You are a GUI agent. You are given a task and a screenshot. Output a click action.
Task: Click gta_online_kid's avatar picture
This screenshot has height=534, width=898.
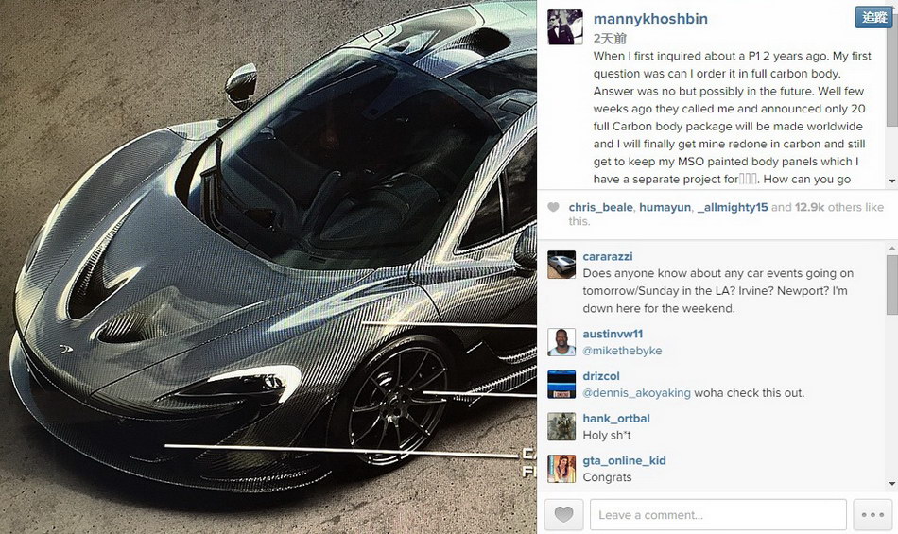click(x=561, y=469)
